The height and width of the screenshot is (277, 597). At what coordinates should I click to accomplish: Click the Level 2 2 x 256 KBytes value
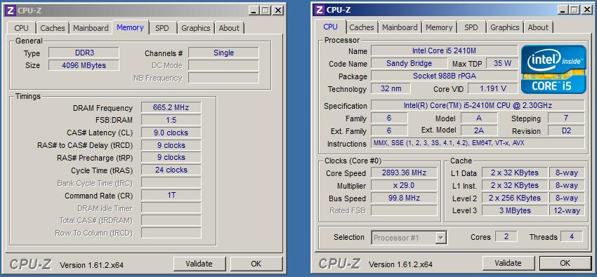(x=515, y=198)
